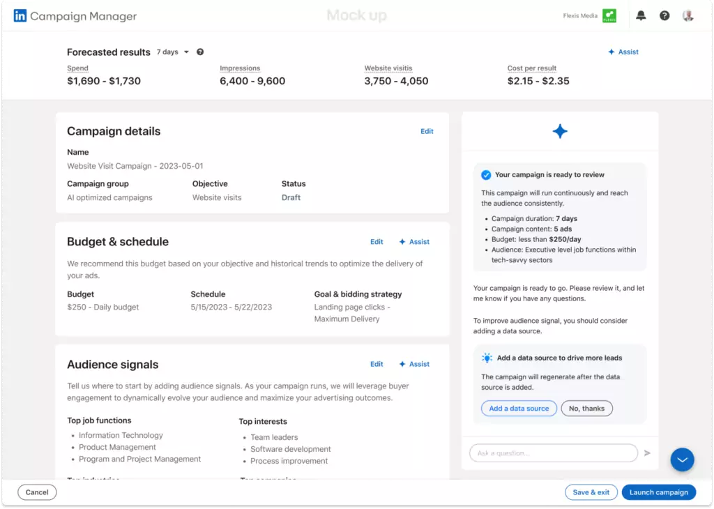Edit the Audience signals section
714x509 pixels.
coord(377,364)
